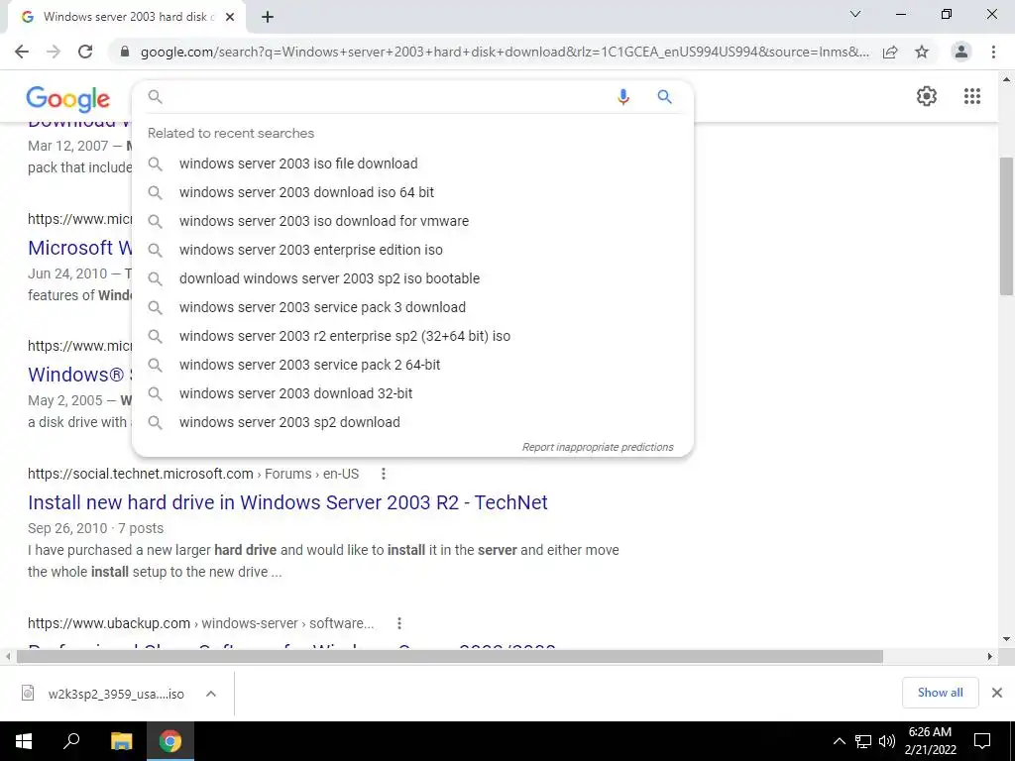This screenshot has width=1015, height=761.
Task: Click 'Show all' downloads button
Action: click(x=940, y=693)
